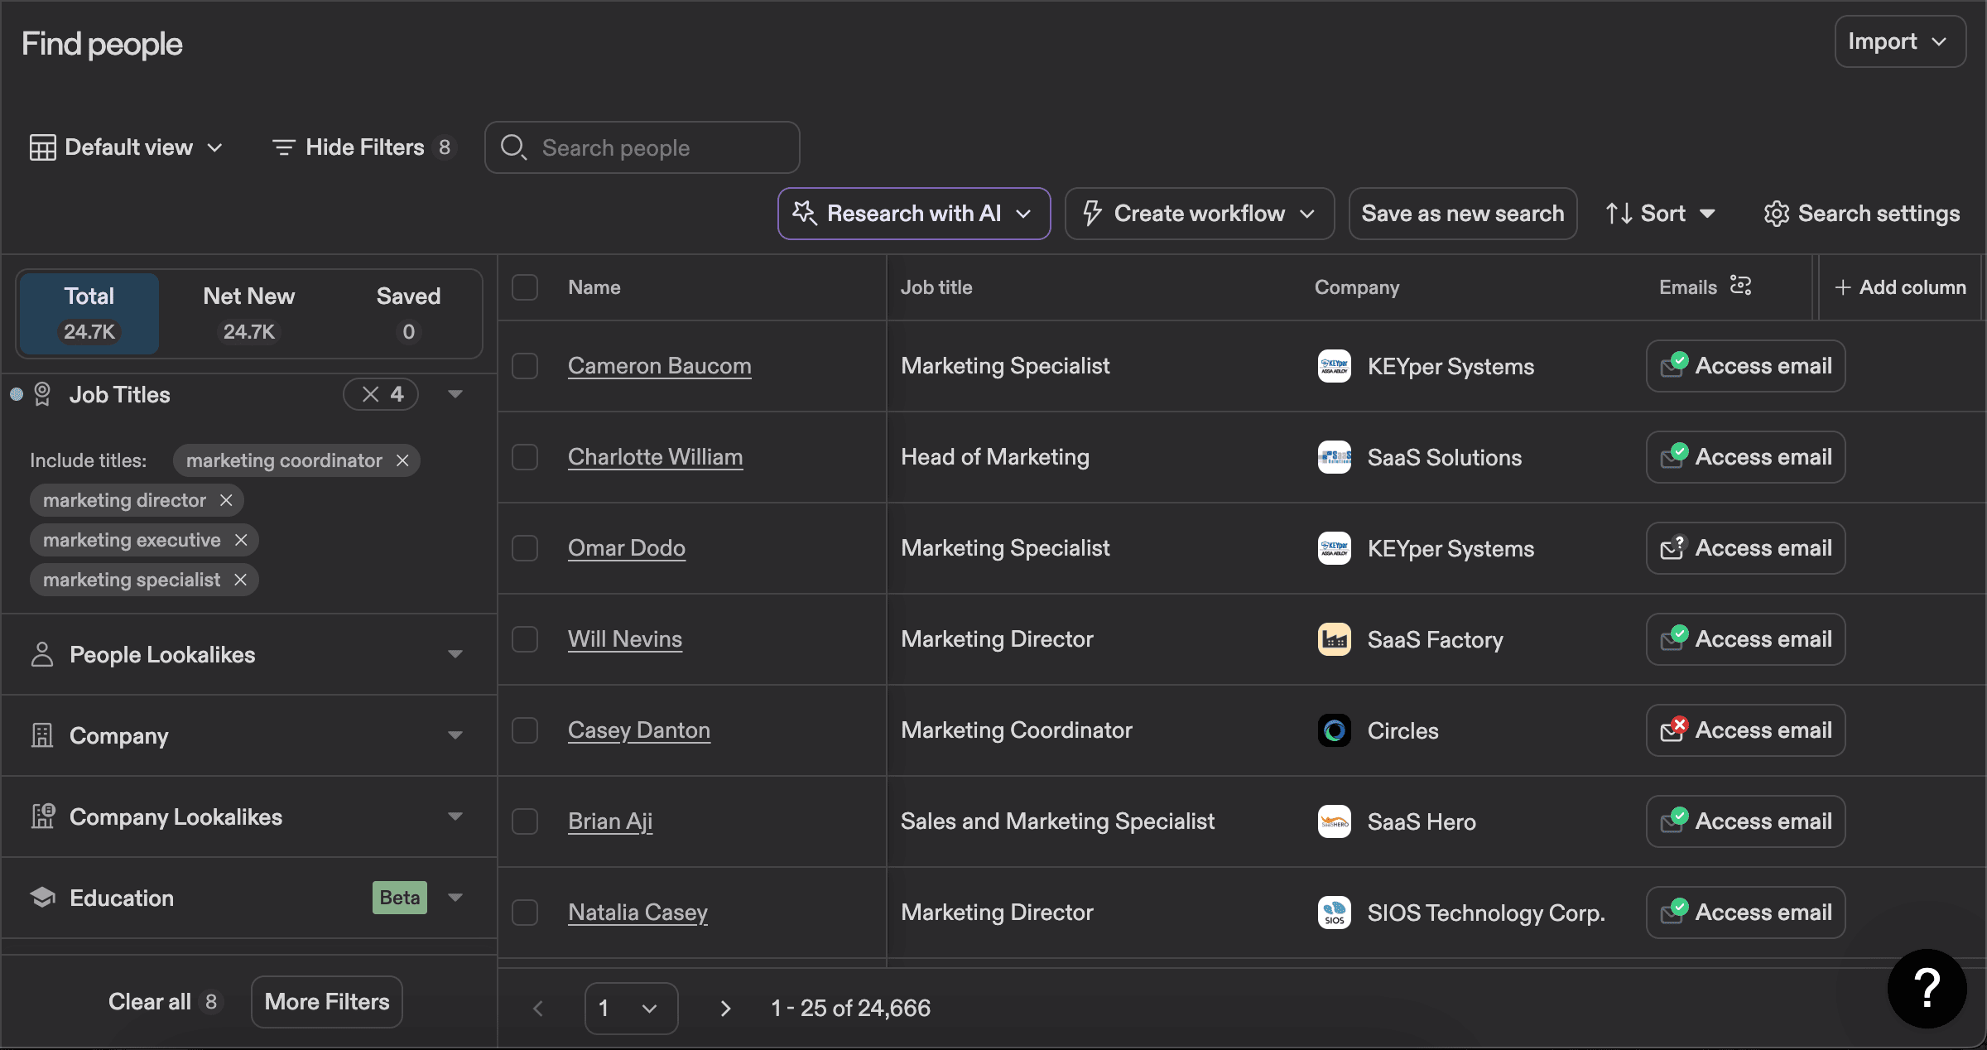Click the graduation cap icon next to Education
The height and width of the screenshot is (1050, 1987).
(42, 897)
